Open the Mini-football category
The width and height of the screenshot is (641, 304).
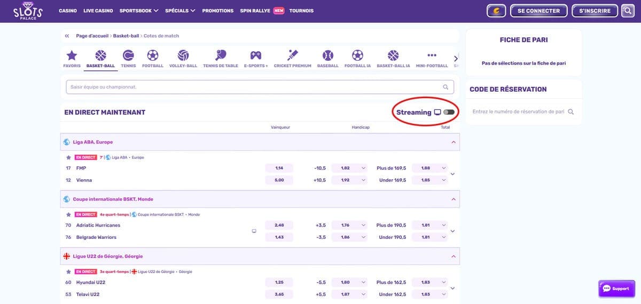coord(432,59)
